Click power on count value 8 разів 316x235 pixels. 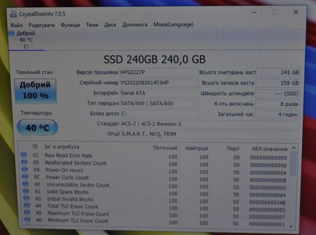pos(277,104)
